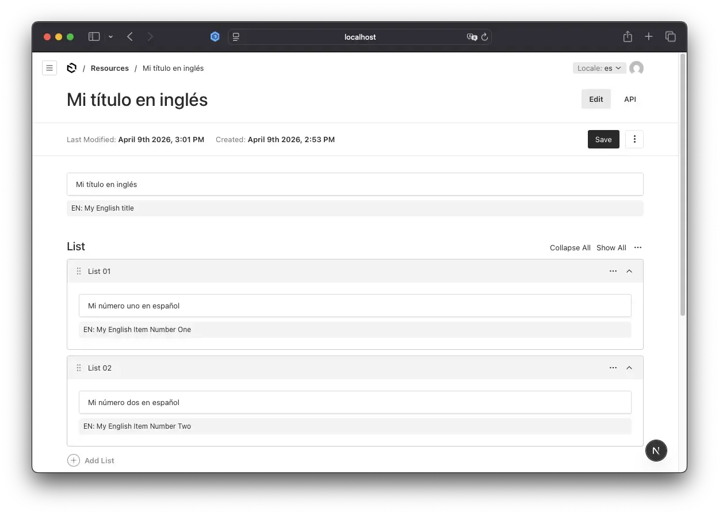
Task: Click Collapse All for the List section
Action: [x=569, y=247]
